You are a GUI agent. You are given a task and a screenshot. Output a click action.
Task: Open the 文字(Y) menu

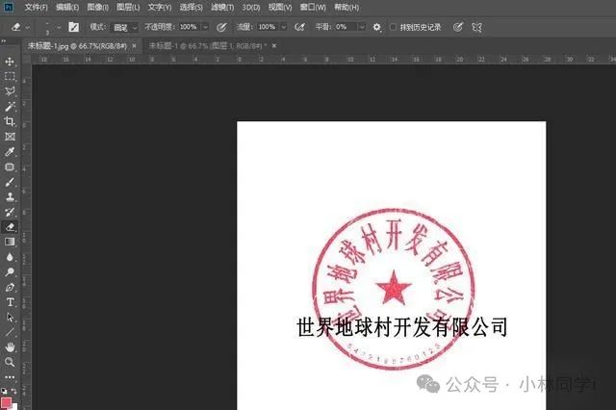pyautogui.click(x=160, y=7)
